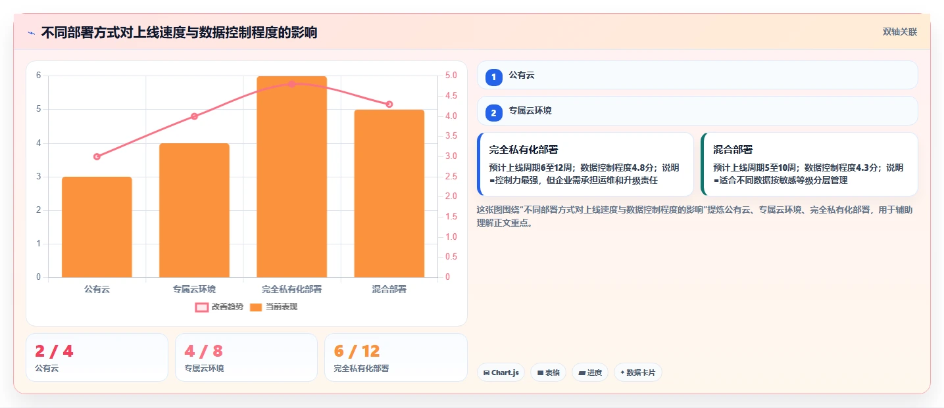Click the 4 / 8 专属云环境 stat card
Screen dimensions: 944x408
pos(246,357)
